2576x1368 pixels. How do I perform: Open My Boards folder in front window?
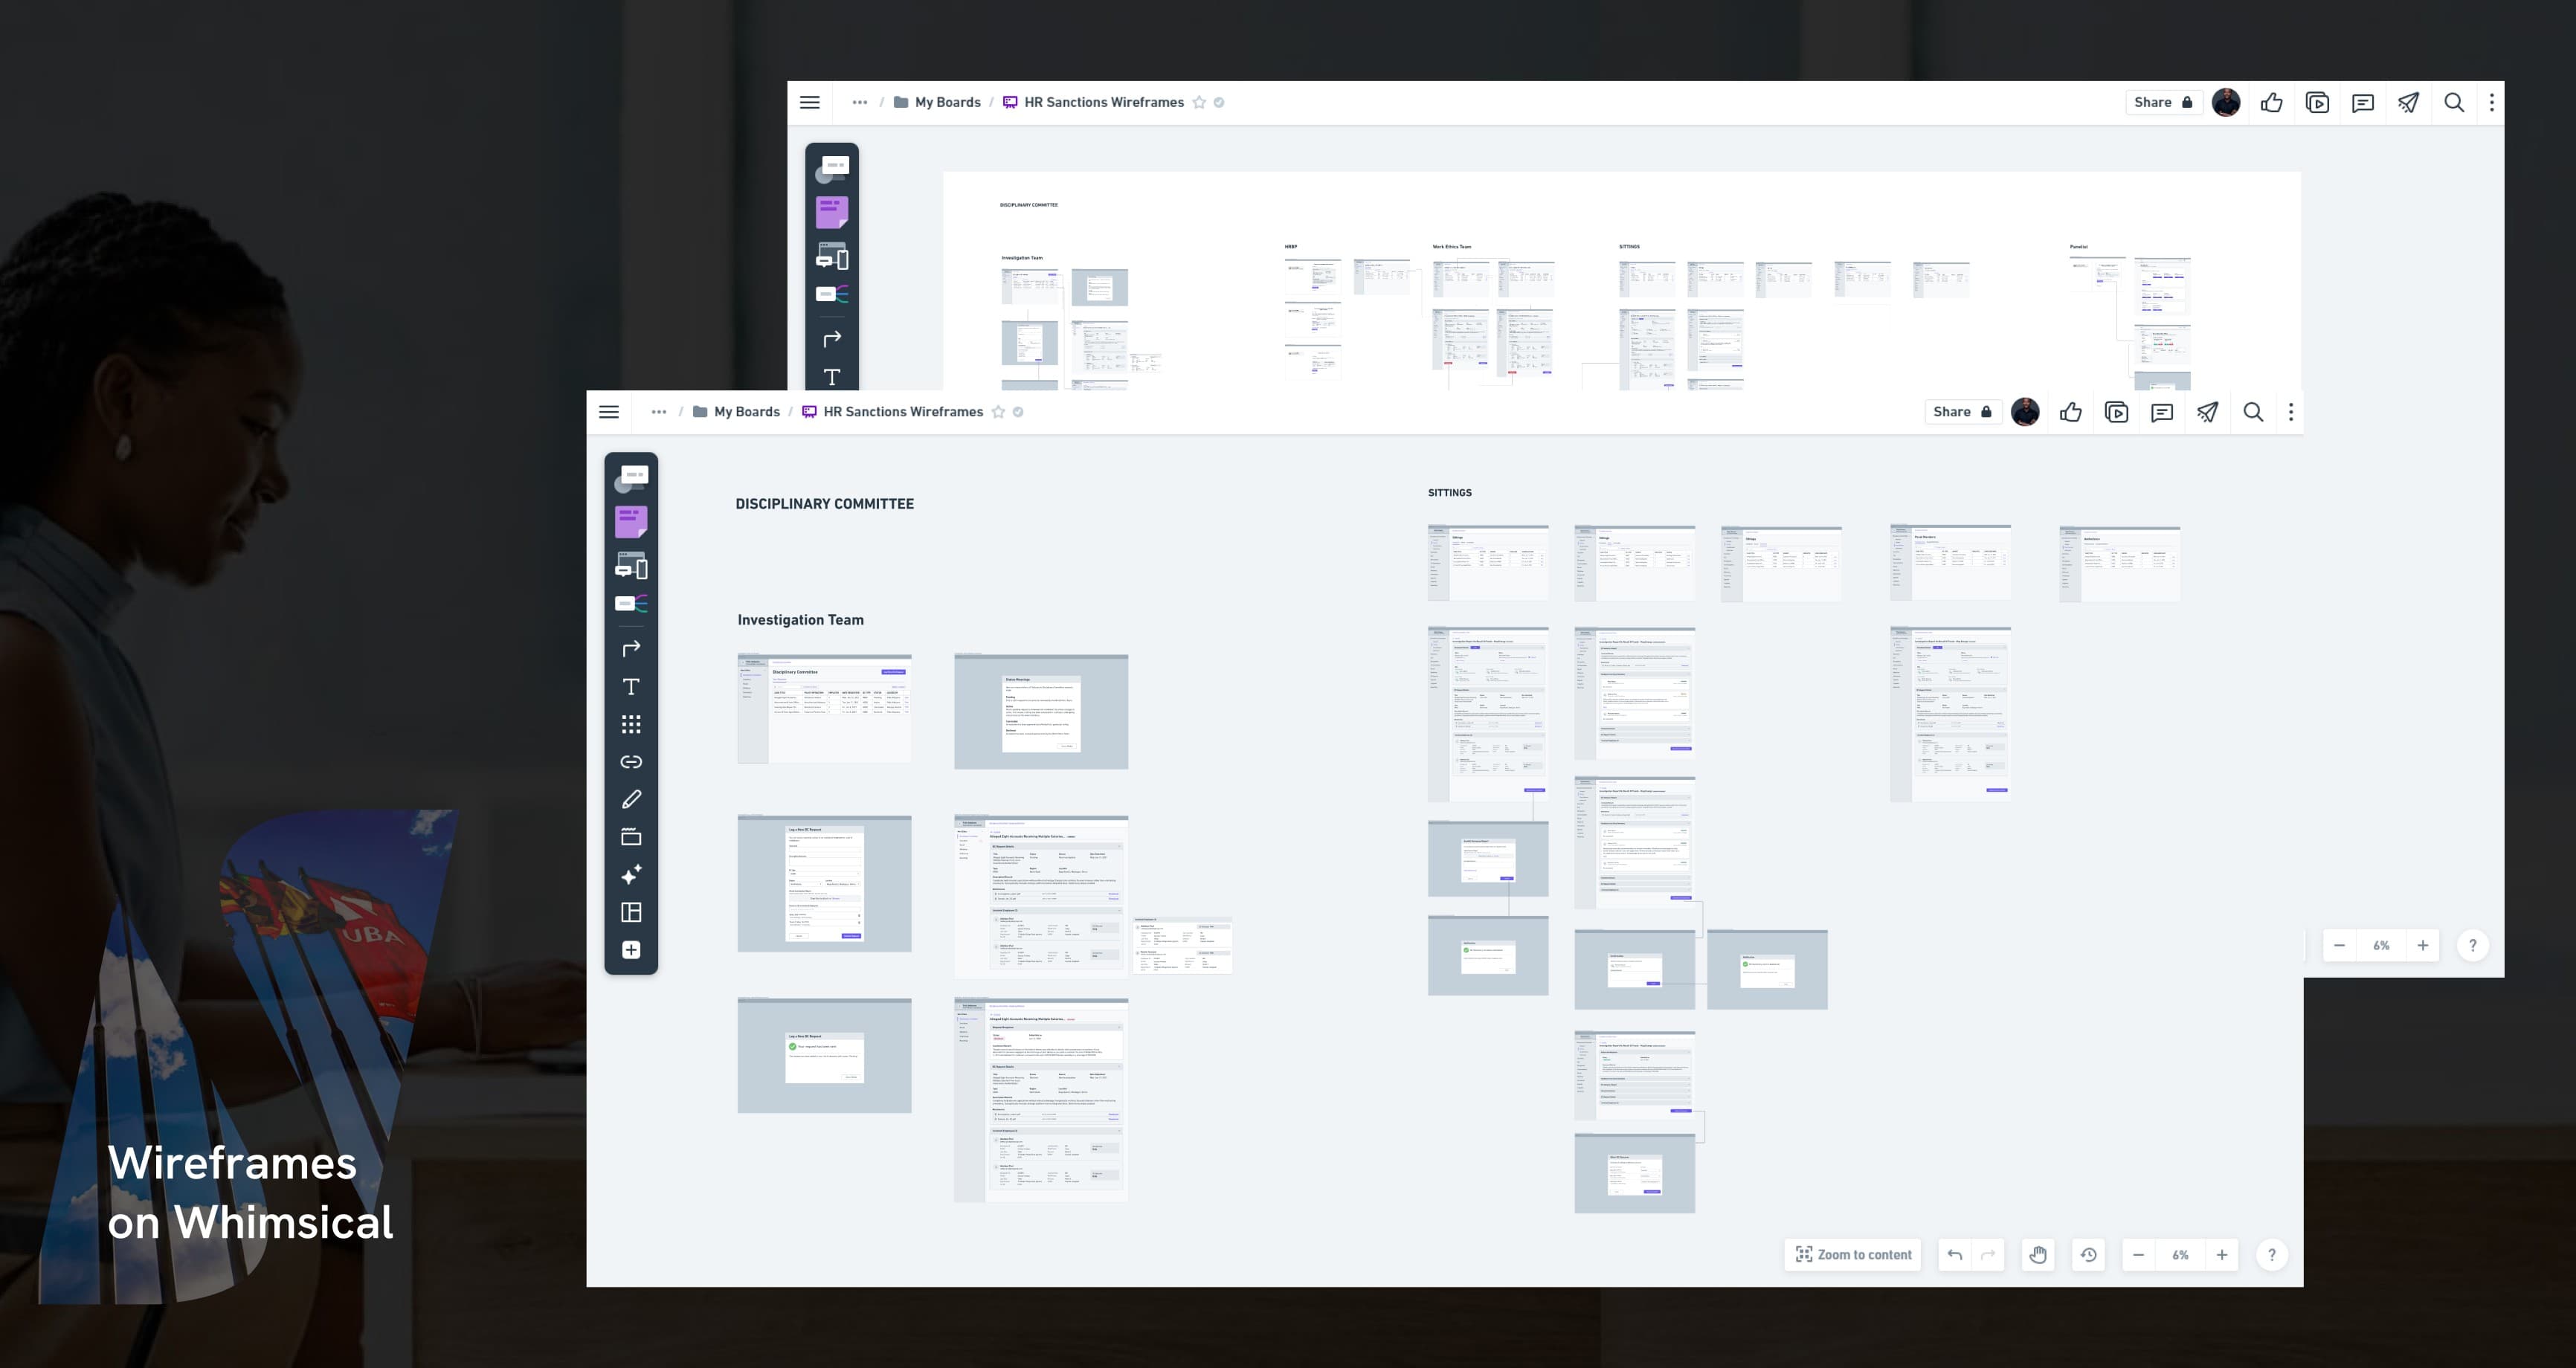tap(736, 412)
